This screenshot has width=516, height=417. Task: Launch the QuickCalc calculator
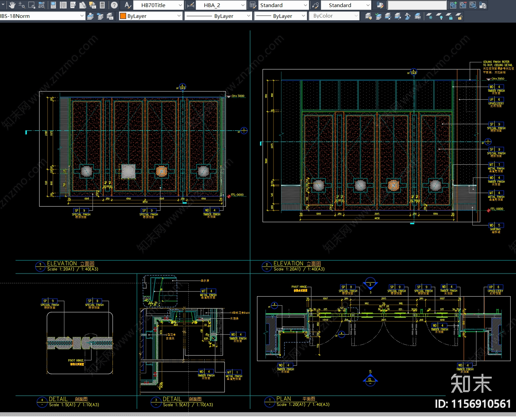102,5
